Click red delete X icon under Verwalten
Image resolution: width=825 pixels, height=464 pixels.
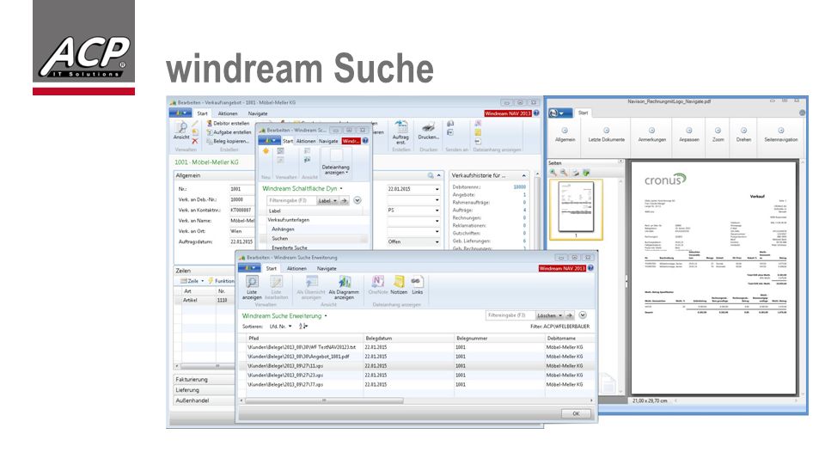coord(195,141)
